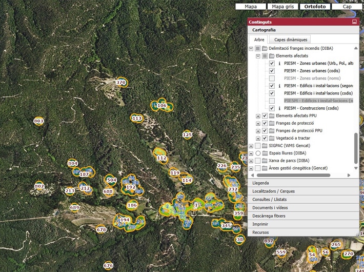364x272 pixels.
Task: Click the folder icon of SIGPAC (WMS Gencat)
Action: point(265,146)
